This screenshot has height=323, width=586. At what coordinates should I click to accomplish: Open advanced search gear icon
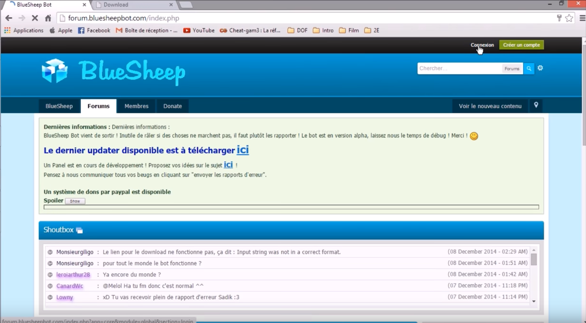pos(540,68)
